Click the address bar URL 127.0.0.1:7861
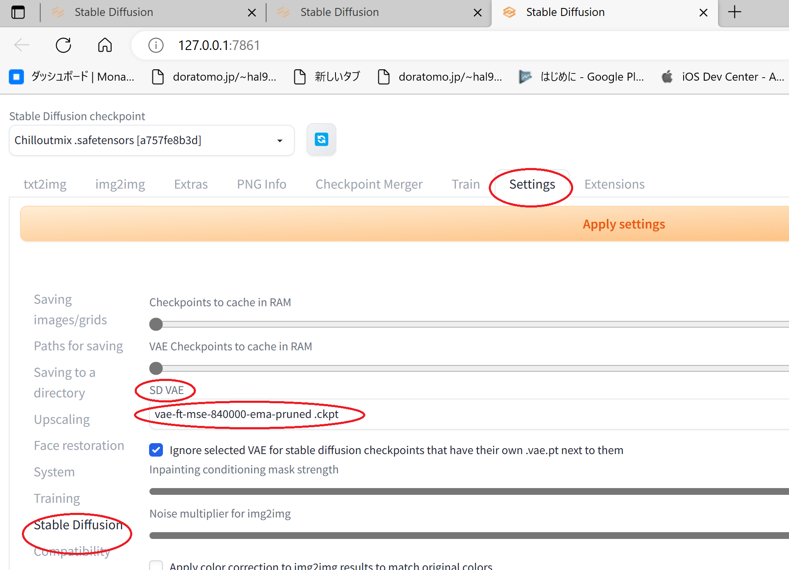Image resolution: width=789 pixels, height=570 pixels. 219,45
